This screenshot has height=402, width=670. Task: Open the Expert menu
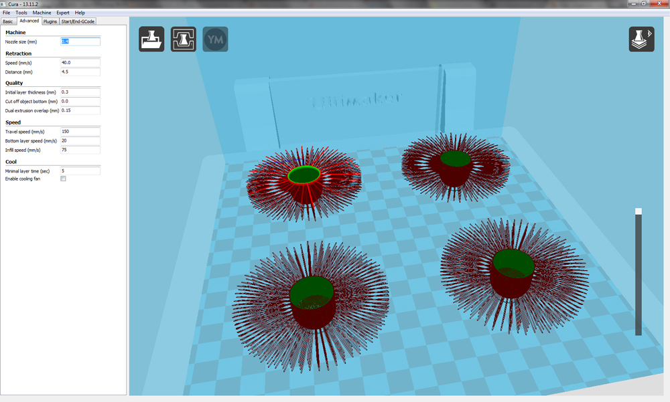[x=63, y=13]
